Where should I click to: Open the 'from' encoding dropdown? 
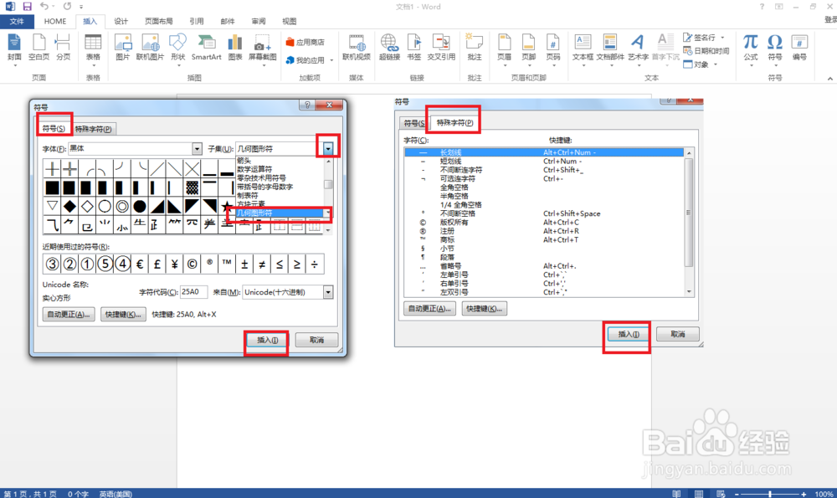(328, 292)
